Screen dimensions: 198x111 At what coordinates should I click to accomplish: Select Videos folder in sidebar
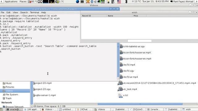point(15,91)
